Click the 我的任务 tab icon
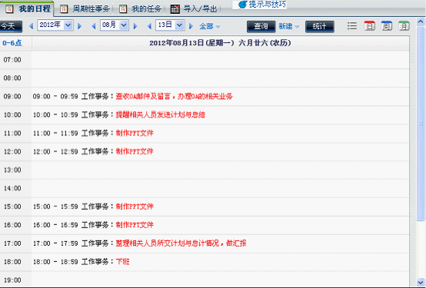The height and width of the screenshot is (288, 426). (x=123, y=9)
